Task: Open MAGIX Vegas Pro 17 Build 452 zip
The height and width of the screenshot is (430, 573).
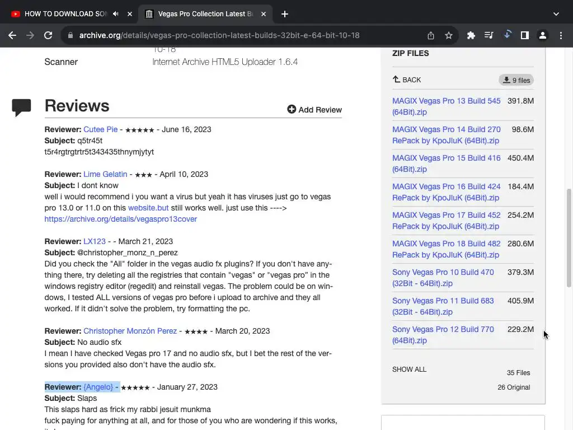Action: (446, 221)
